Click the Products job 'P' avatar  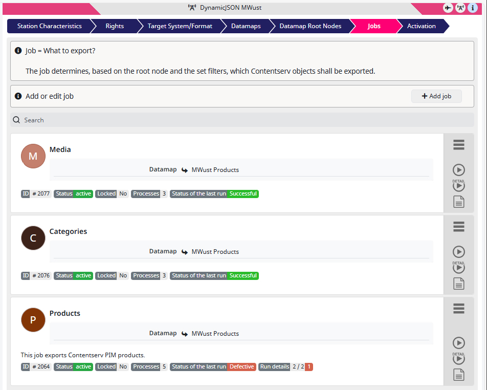(x=33, y=320)
